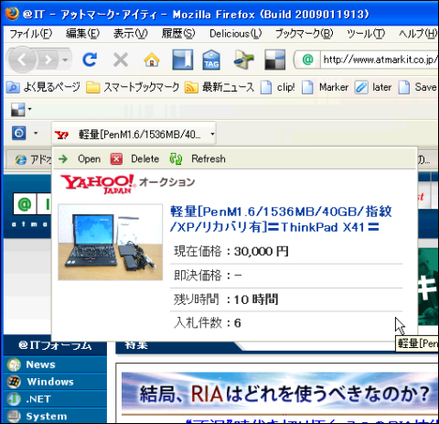Screen dimensions: 439x424
Task: Expand the dropdown beside the blue circular icon
Action: click(36, 134)
